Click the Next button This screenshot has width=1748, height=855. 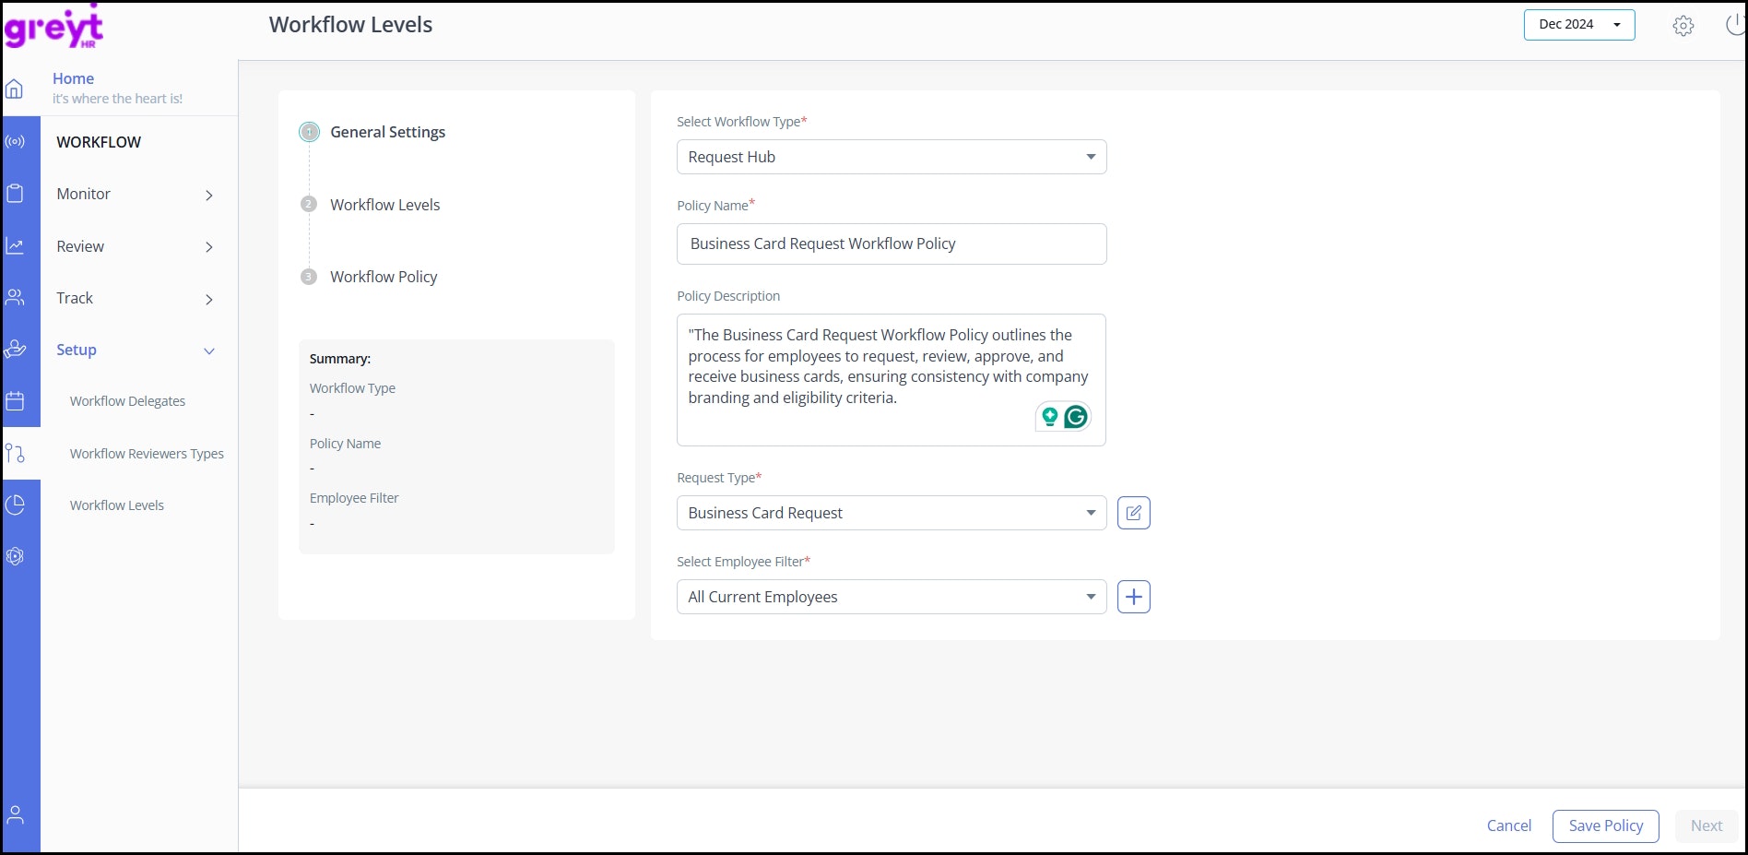[1707, 825]
